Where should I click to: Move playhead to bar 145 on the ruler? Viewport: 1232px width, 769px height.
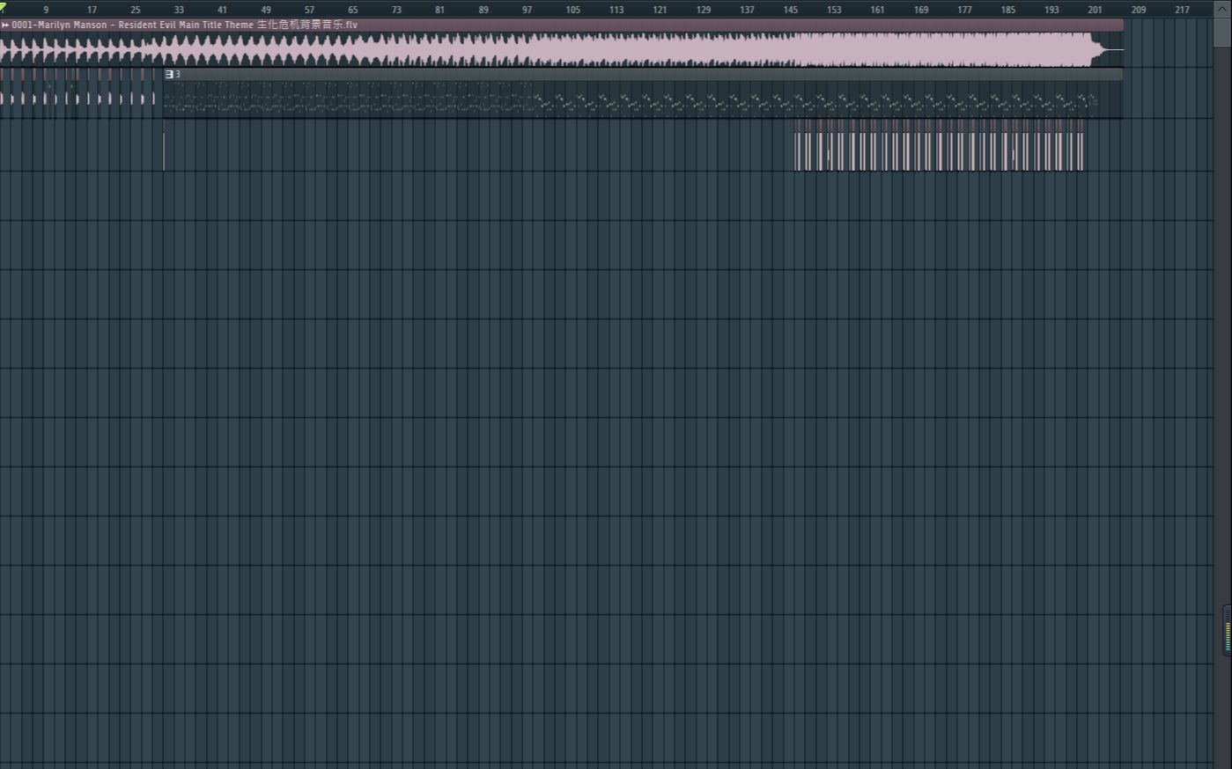coord(791,10)
